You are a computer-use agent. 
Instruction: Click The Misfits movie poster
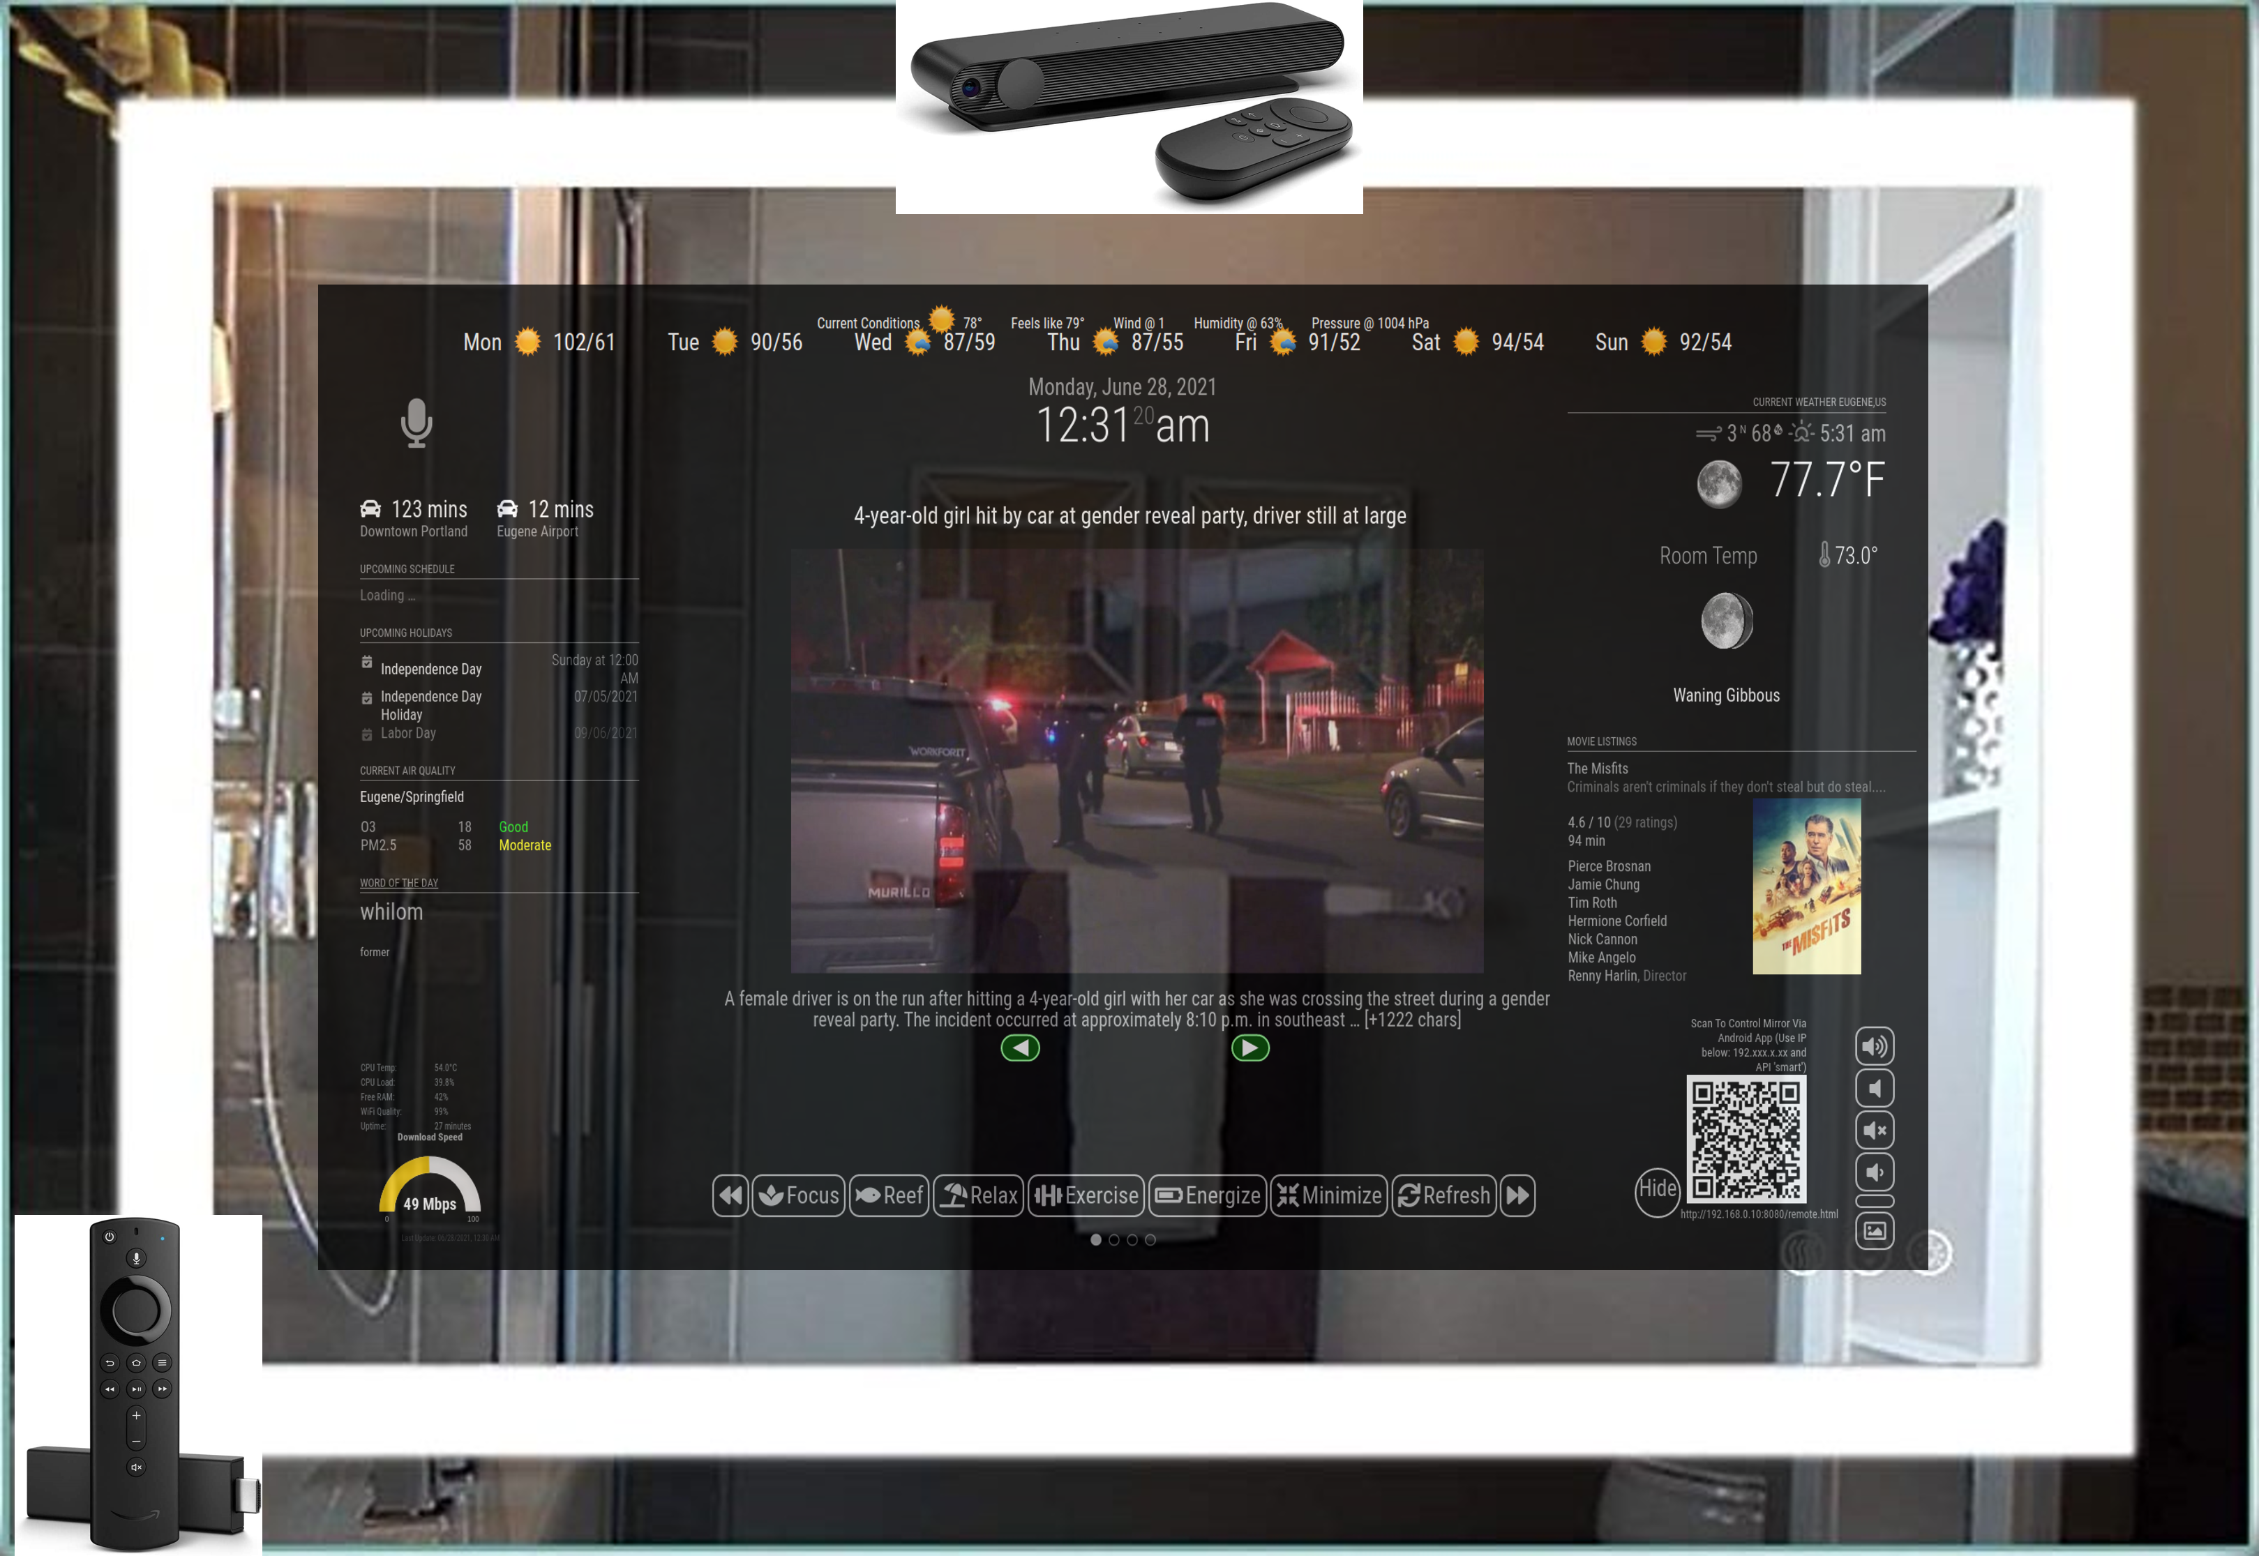(1807, 886)
